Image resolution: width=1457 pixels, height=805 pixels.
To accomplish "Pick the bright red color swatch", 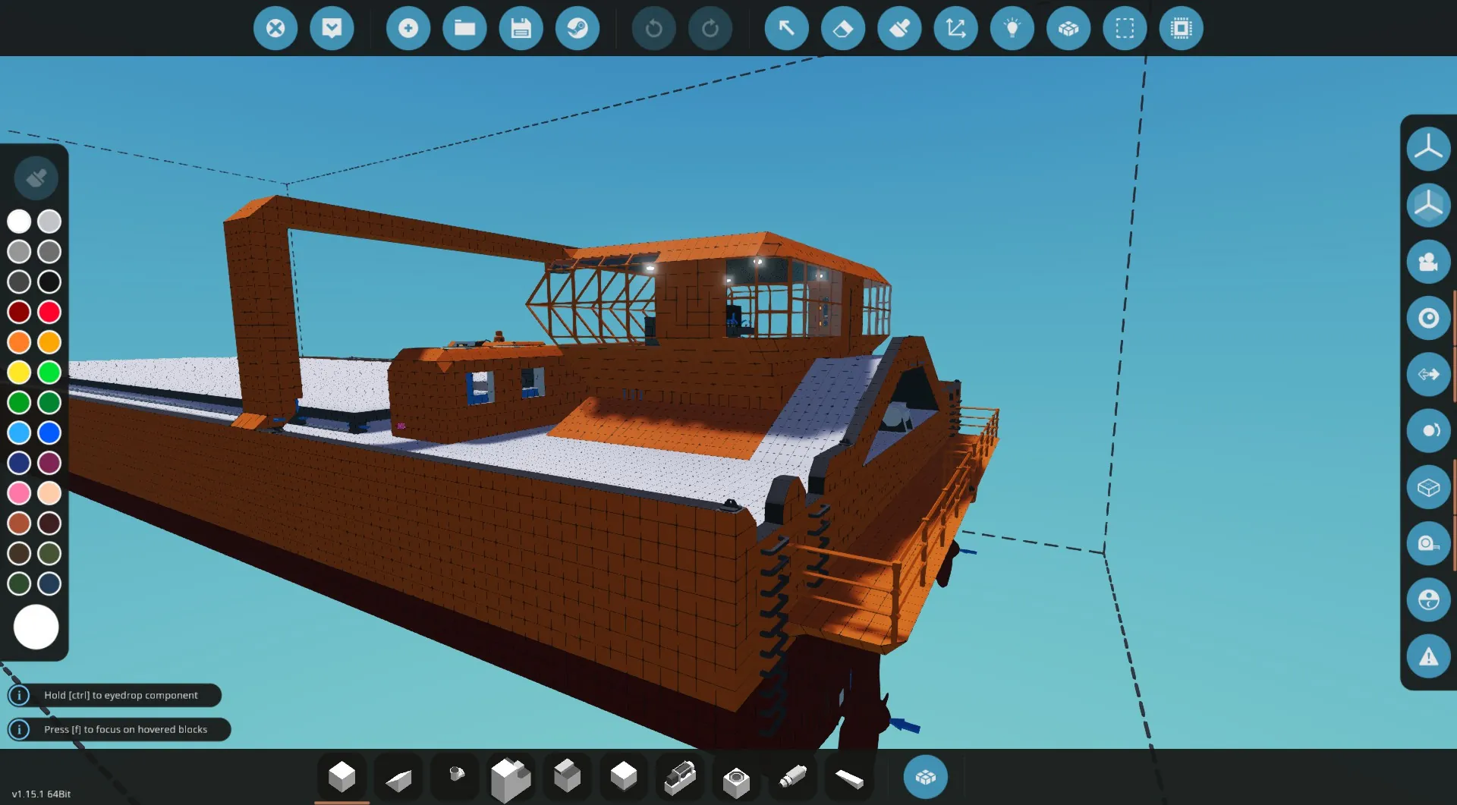I will click(49, 312).
